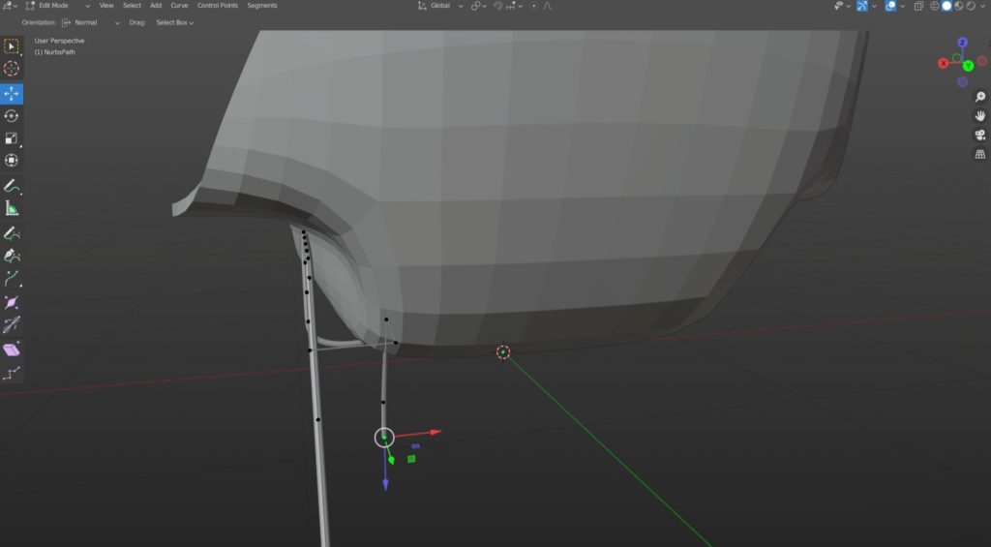Click the zoom magnifier navigation icon
Image resolution: width=991 pixels, height=547 pixels.
coord(979,97)
